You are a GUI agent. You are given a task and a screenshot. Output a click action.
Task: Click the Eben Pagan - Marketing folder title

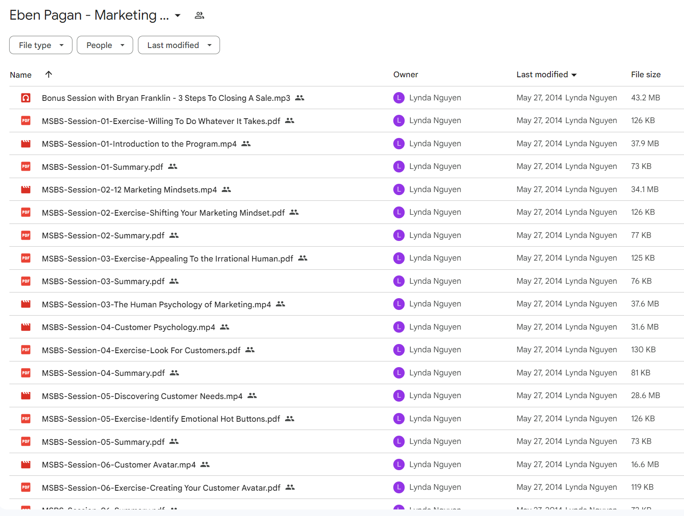[x=89, y=15]
